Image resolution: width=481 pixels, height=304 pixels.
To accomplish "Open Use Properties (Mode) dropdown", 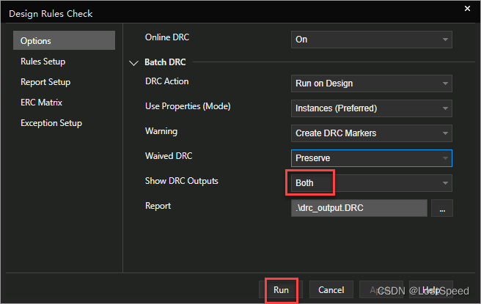I will click(x=371, y=108).
